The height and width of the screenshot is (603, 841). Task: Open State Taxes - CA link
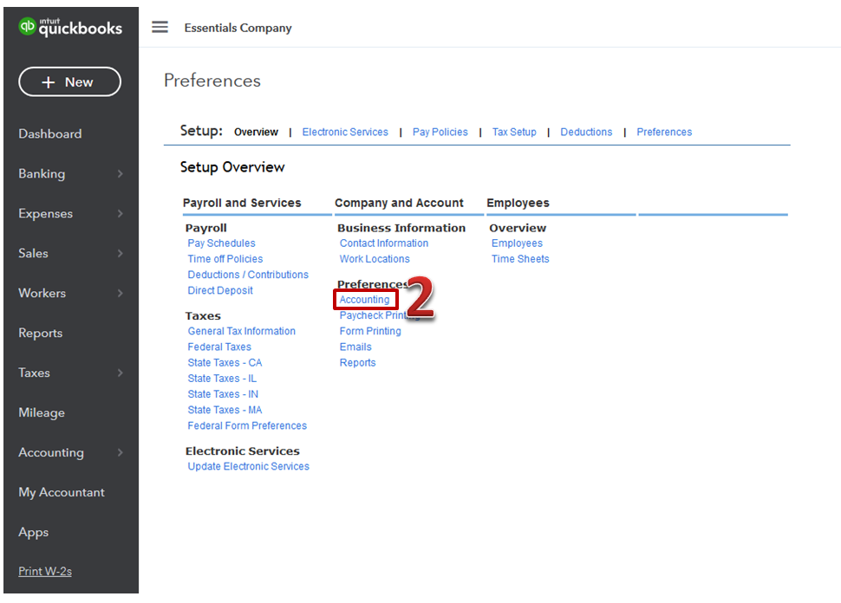(x=225, y=363)
